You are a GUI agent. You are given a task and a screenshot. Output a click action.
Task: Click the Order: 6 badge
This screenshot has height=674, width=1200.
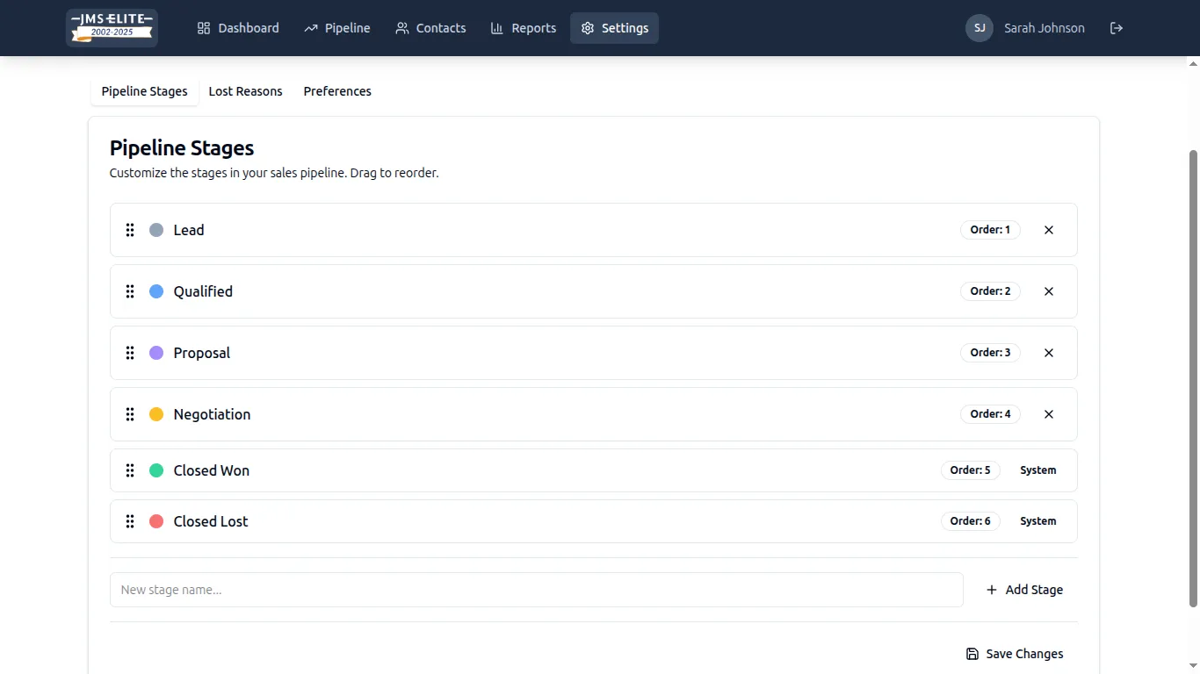[971, 521]
